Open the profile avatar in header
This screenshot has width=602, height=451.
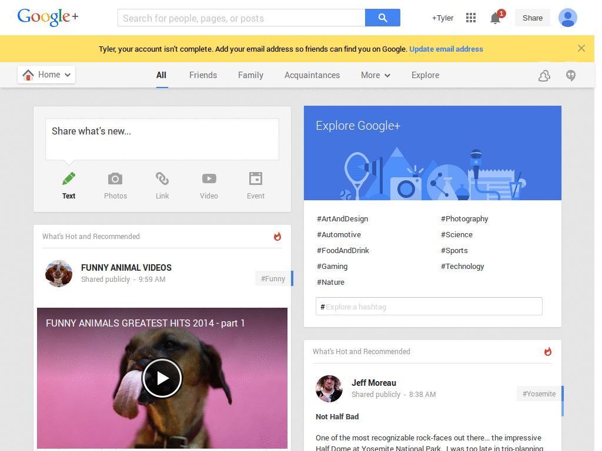click(567, 18)
